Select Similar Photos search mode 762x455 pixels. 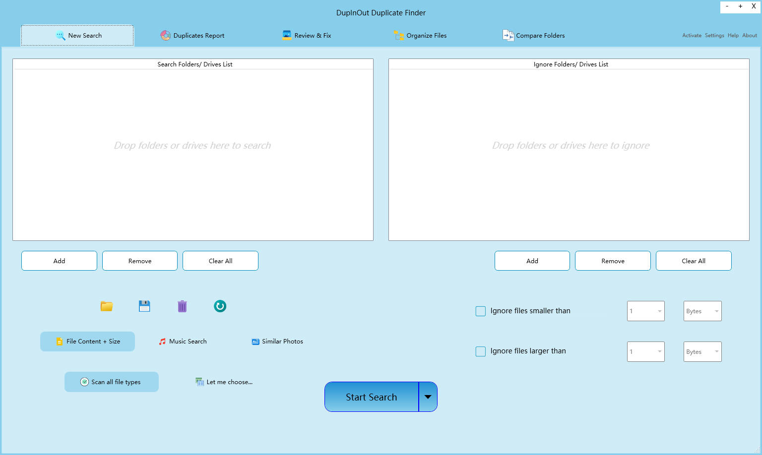(277, 341)
